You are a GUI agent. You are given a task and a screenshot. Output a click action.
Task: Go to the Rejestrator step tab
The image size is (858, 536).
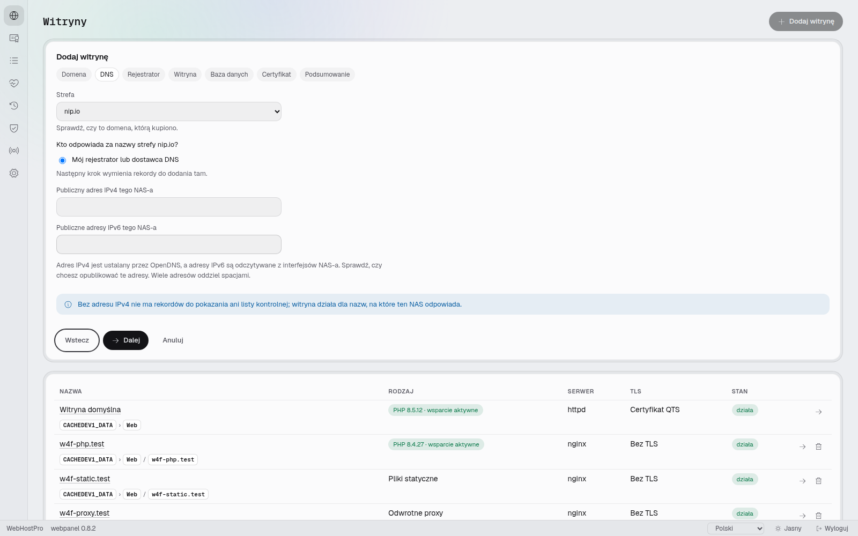coord(144,75)
